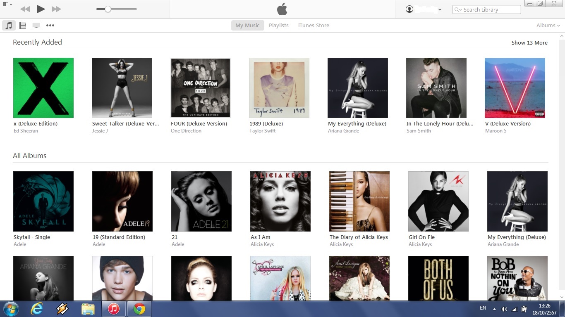Open the account user menu
This screenshot has height=317, width=565.
coord(424,9)
